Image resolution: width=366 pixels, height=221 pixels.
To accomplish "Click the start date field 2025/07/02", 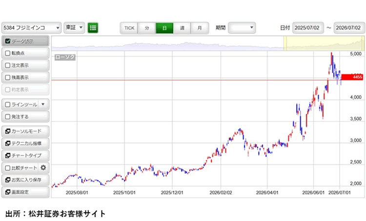I will click(308, 28).
